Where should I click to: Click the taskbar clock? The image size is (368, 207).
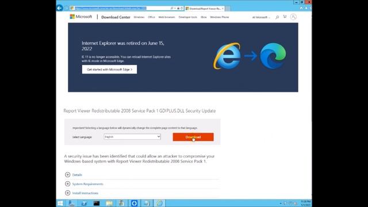pyautogui.click(x=305, y=203)
